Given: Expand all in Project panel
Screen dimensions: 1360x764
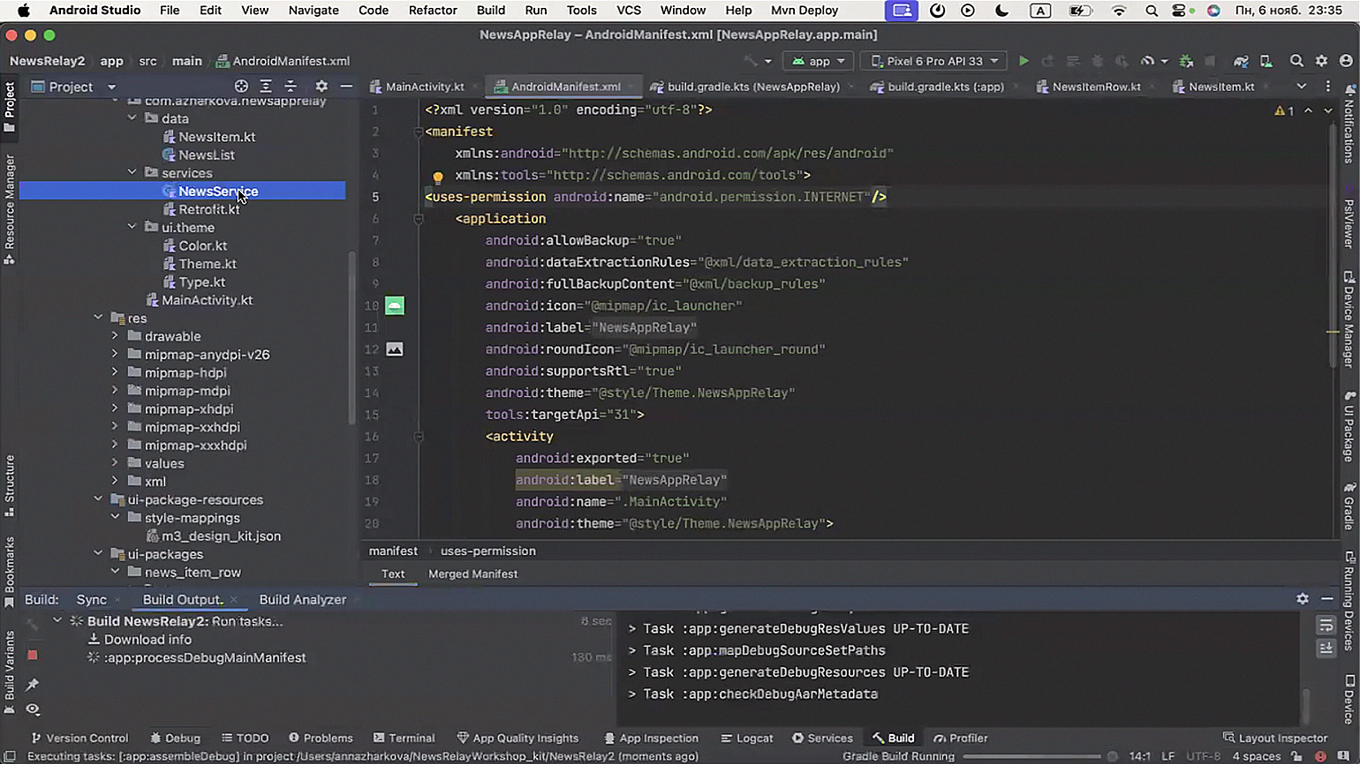Looking at the screenshot, I should pos(266,86).
